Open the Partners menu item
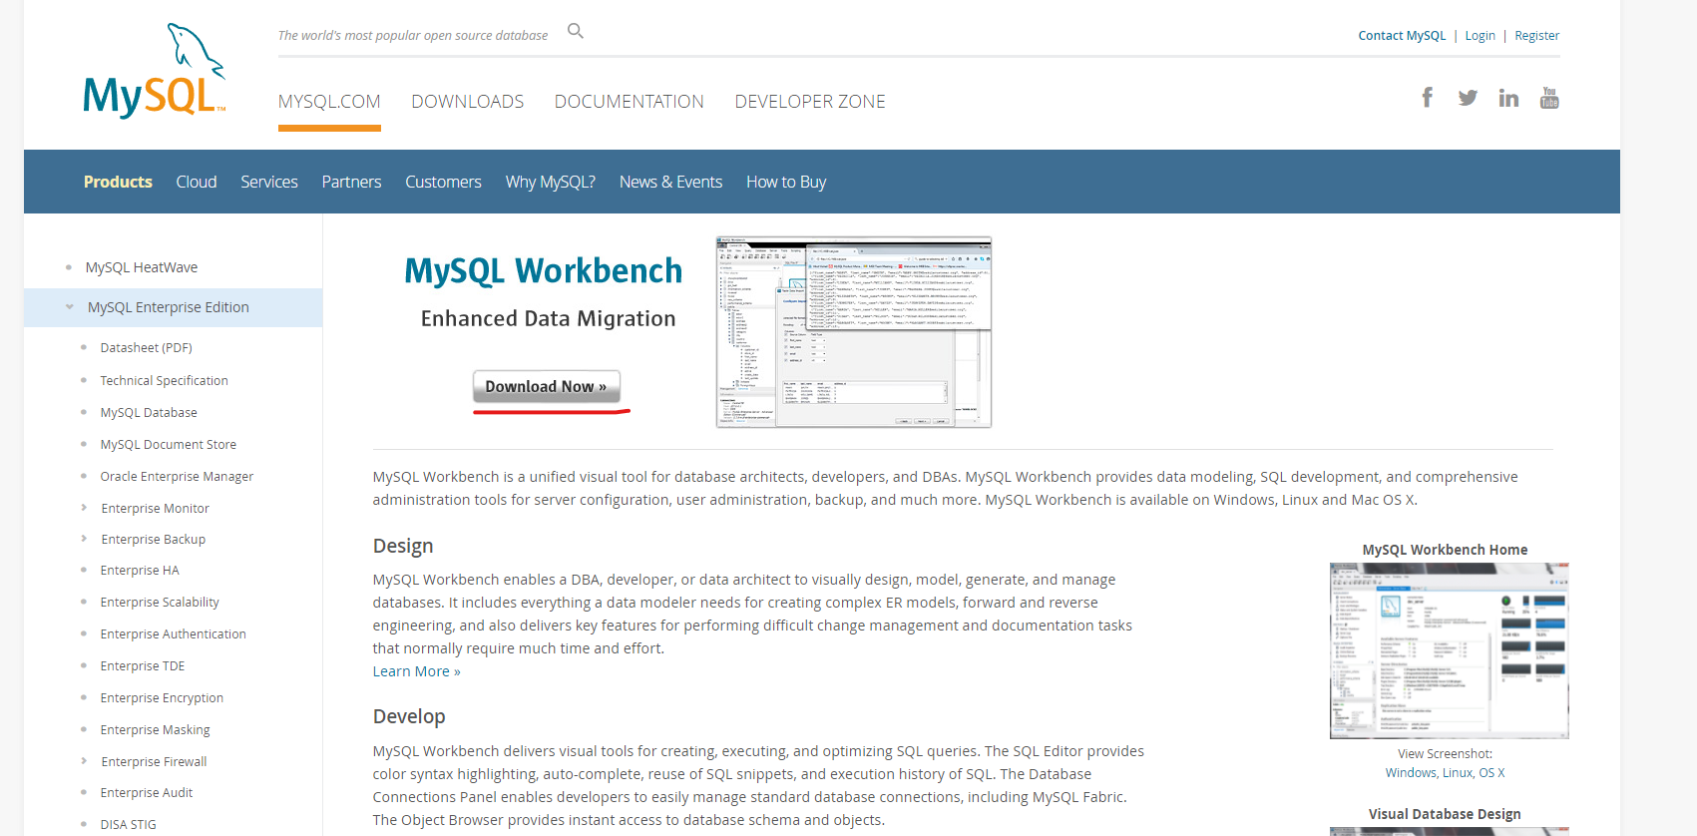The image size is (1697, 836). click(x=351, y=182)
